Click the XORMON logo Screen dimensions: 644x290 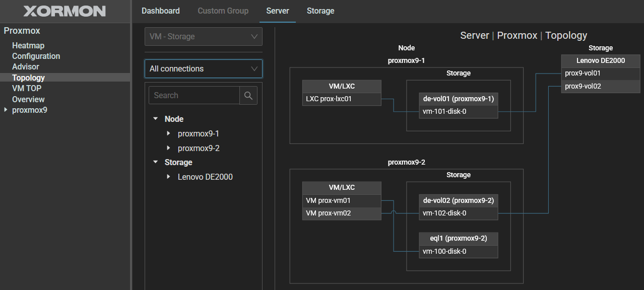tap(65, 11)
